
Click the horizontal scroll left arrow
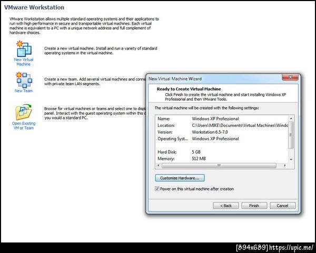click(x=159, y=166)
